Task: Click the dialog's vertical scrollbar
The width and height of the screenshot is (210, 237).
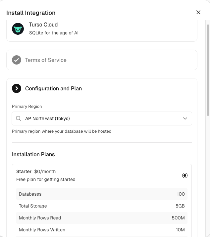Action: [x=208, y=70]
